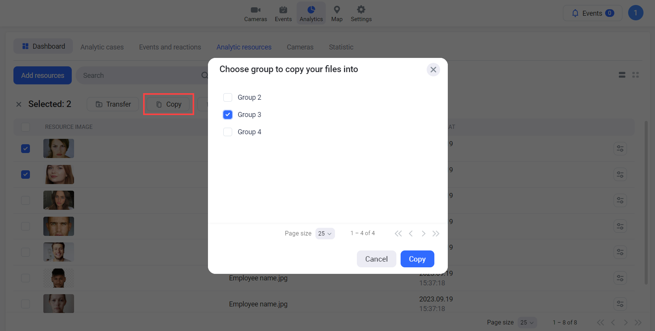The image size is (655, 331).
Task: Click the Search resources field
Action: tap(140, 76)
